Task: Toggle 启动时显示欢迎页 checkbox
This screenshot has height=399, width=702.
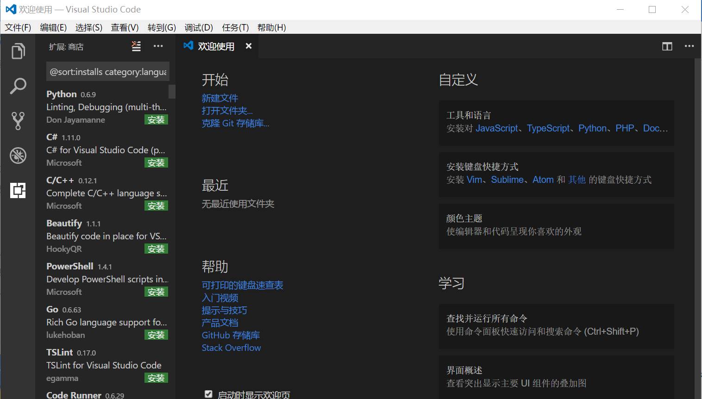Action: 208,394
